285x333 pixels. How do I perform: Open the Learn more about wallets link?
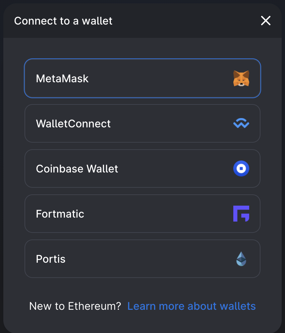click(x=192, y=306)
